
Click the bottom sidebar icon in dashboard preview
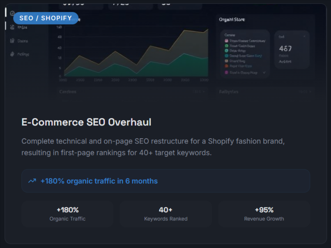pyautogui.click(x=12, y=54)
